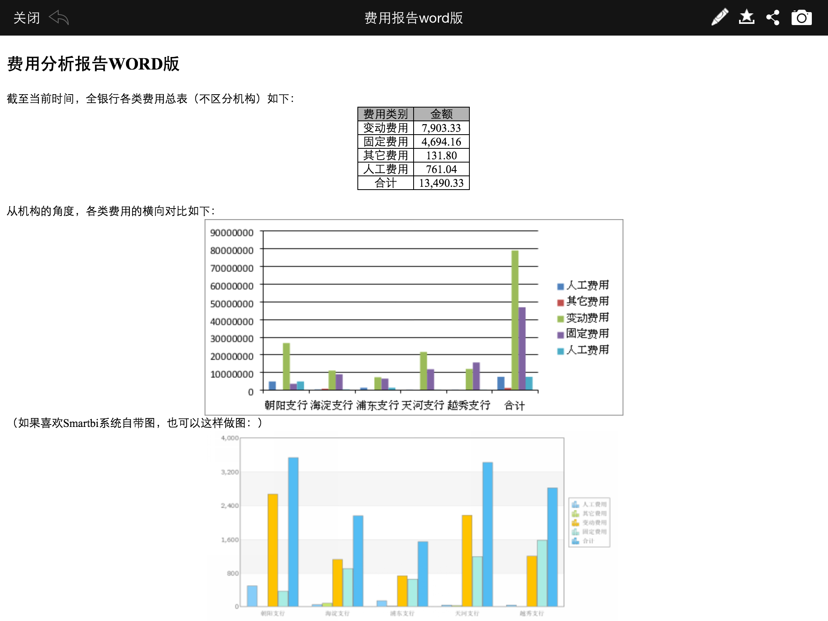Toggle the 人工费用 series in the upper chart legend
Screen dimensions: 828x621
[x=584, y=286]
